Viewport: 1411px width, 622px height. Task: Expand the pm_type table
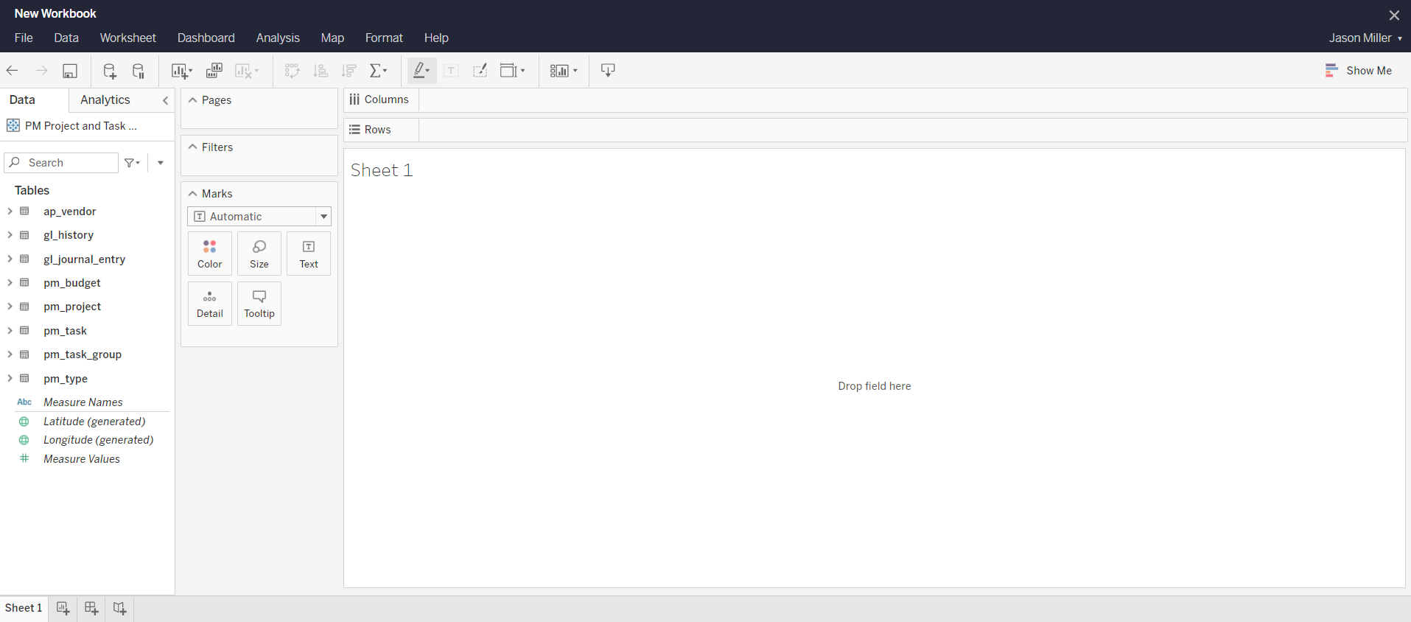(10, 378)
